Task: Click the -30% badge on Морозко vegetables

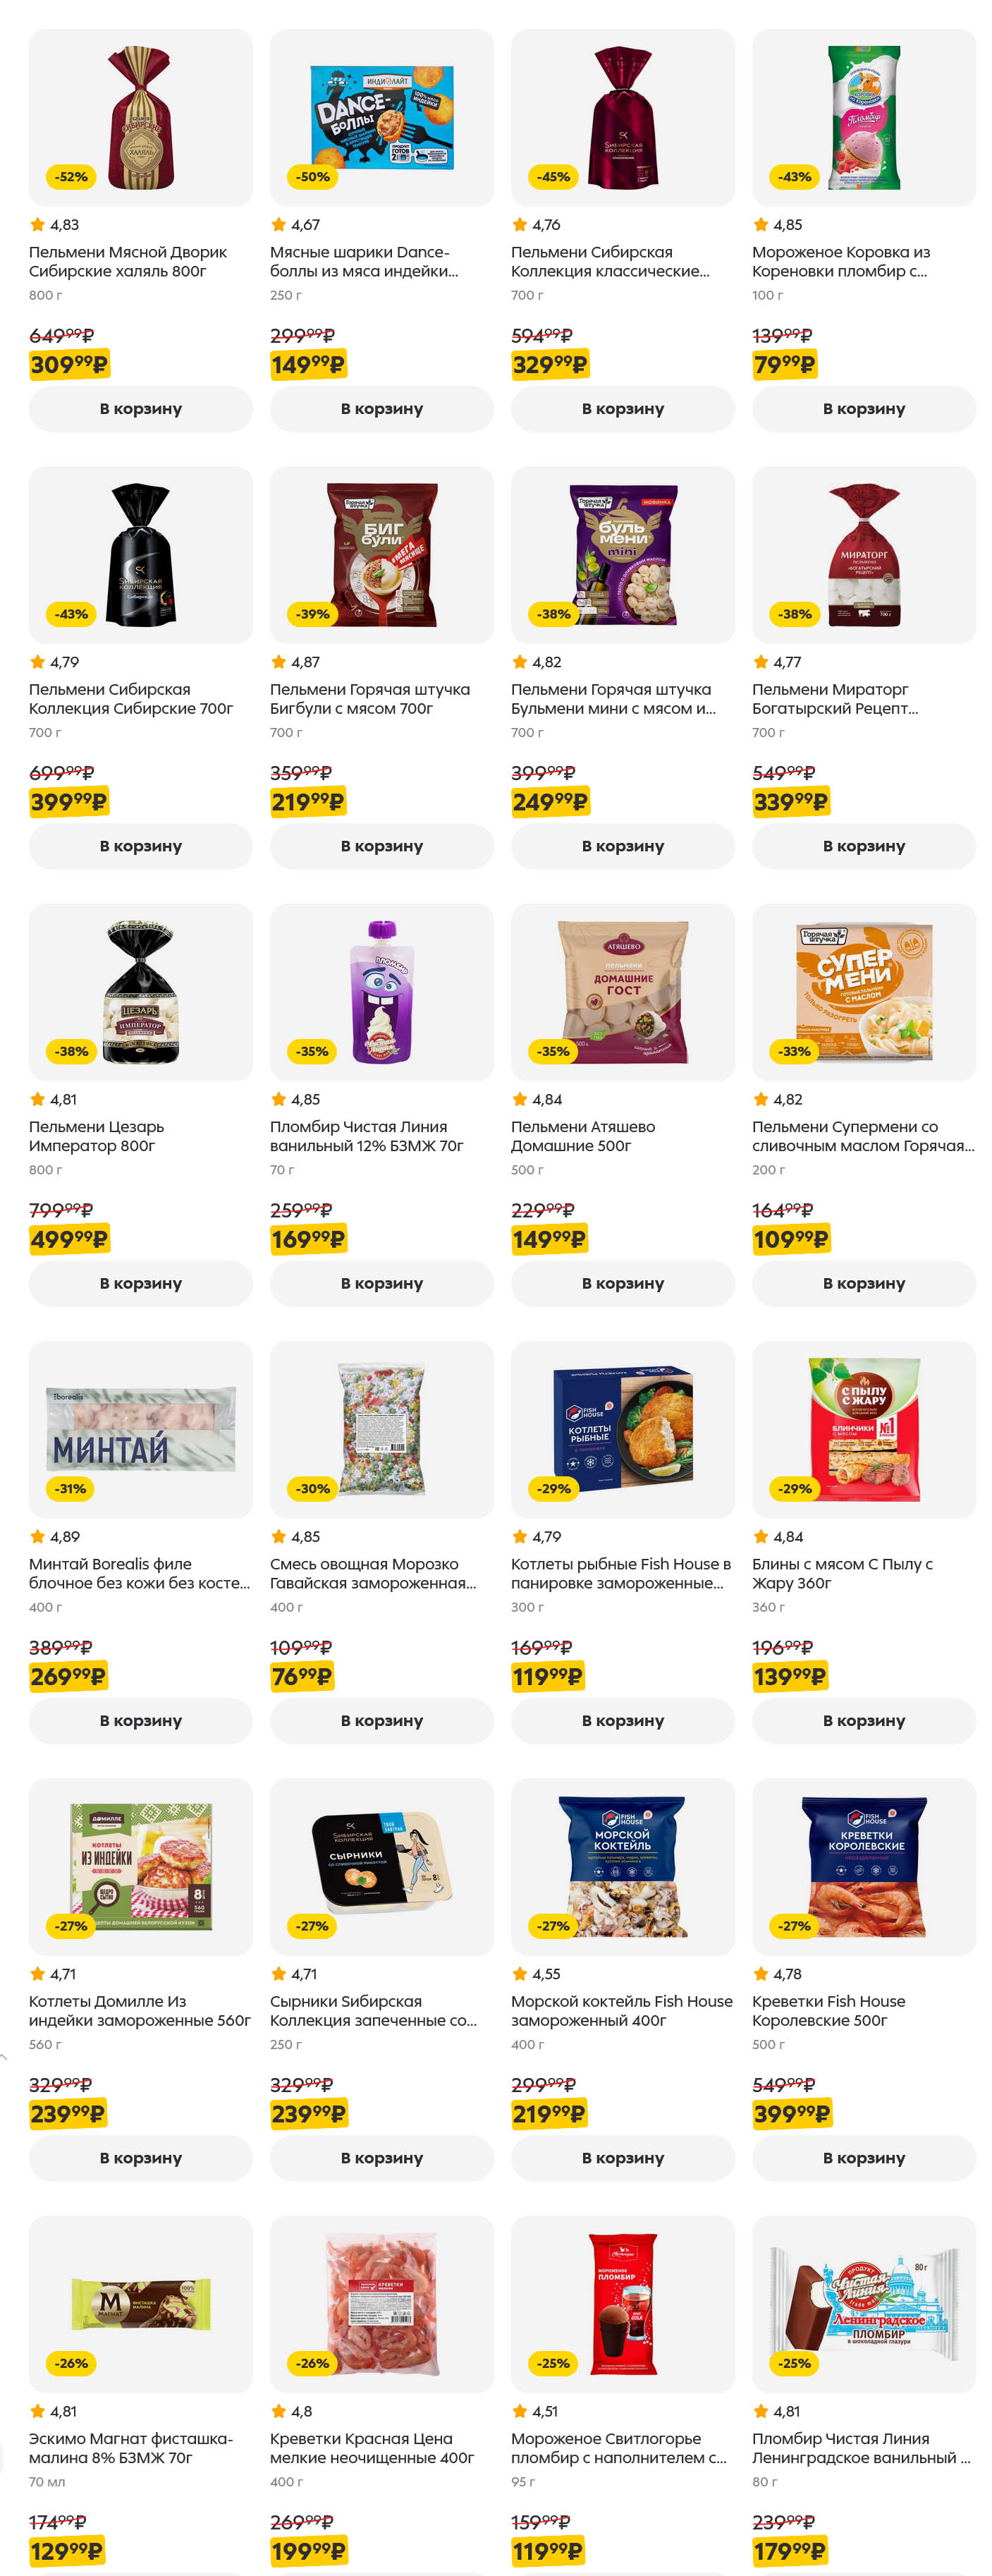Action: (312, 1489)
